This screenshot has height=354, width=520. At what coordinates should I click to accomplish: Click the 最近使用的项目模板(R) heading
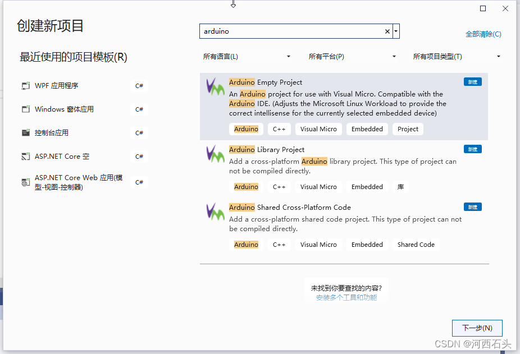point(74,57)
